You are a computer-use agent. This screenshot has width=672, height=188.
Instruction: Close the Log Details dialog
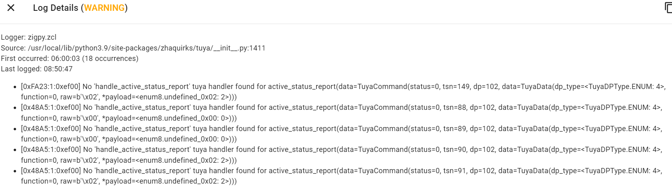tap(11, 8)
